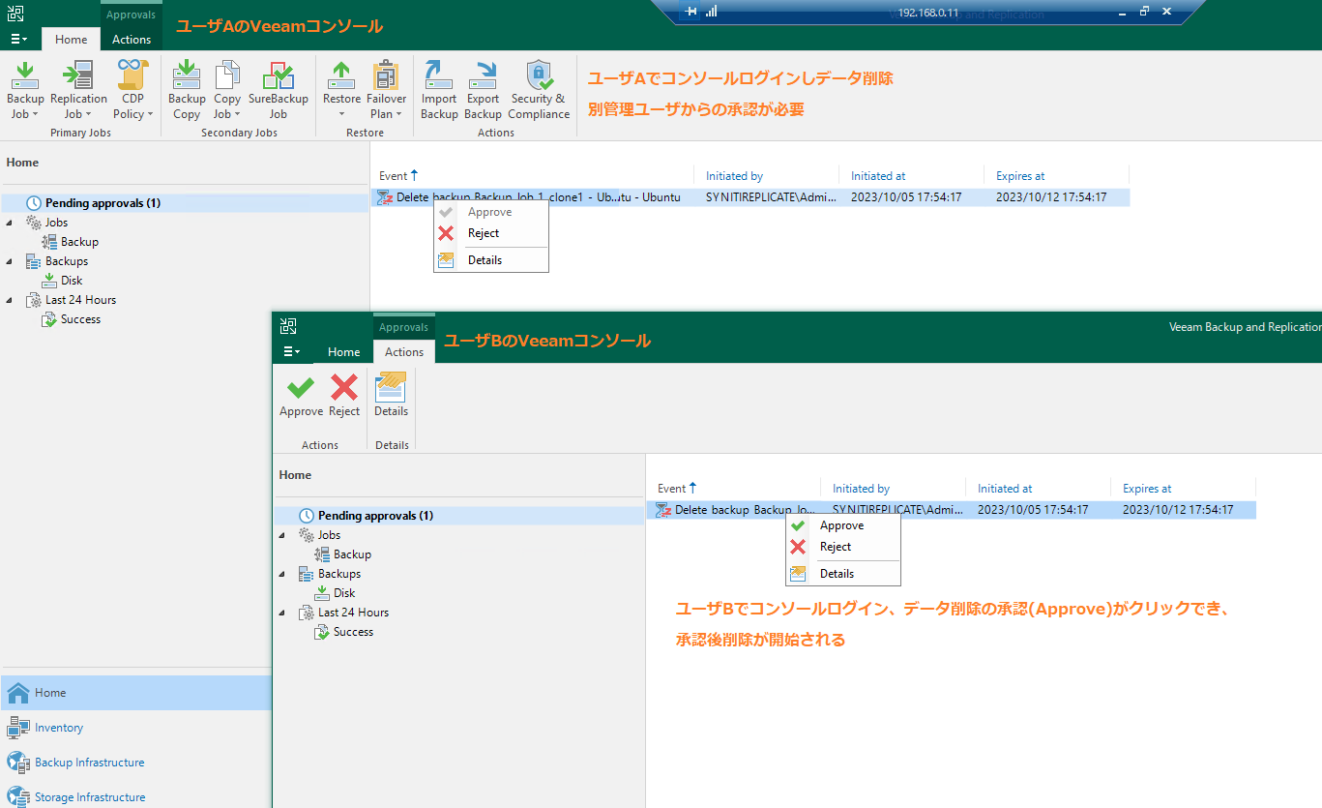Viewport: 1322px width, 808px height.
Task: Choose Approve in User B context menu
Action: pos(843,525)
